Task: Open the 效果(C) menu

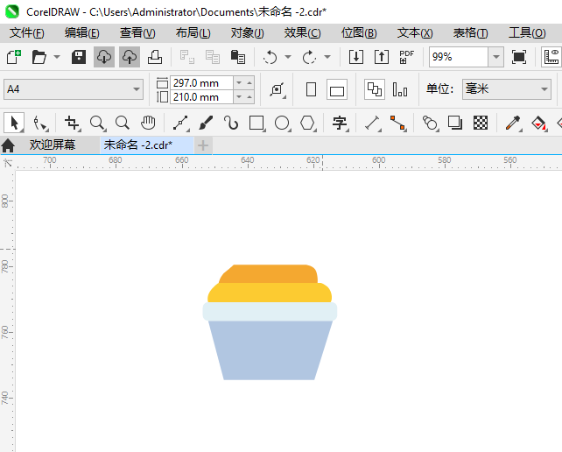Action: click(302, 32)
